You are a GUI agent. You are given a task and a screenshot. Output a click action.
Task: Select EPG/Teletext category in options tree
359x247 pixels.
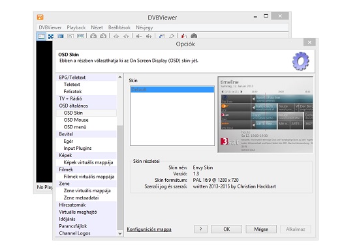click(x=86, y=78)
